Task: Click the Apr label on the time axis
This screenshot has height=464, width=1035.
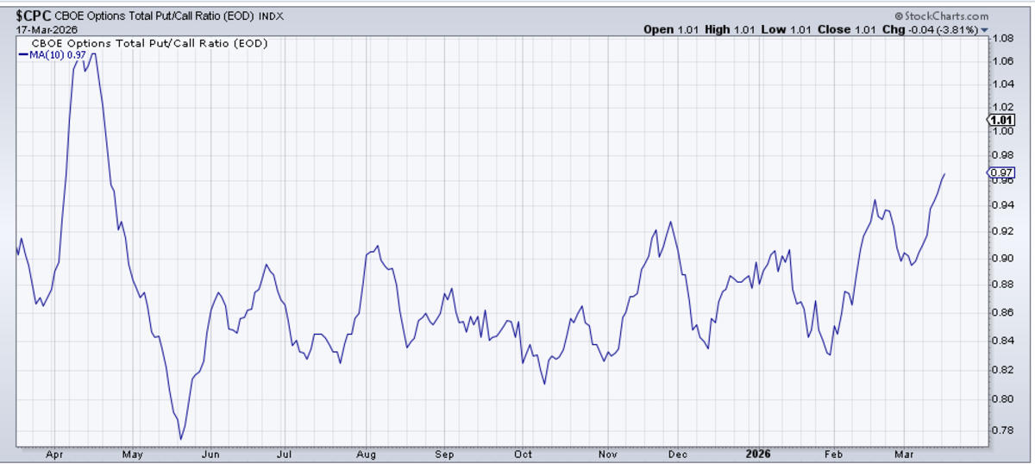Action: [53, 454]
